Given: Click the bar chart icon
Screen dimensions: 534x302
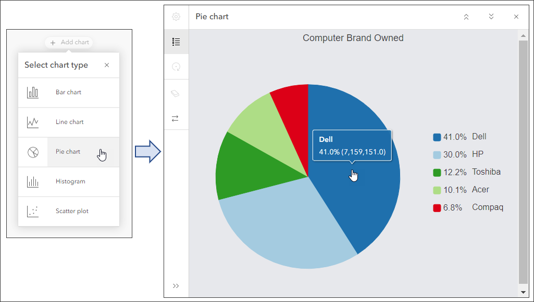Looking at the screenshot, I should (x=33, y=93).
